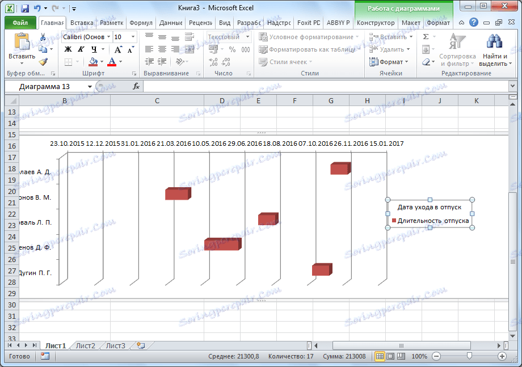Click Fill down icon
522x367 pixels.
pos(426,49)
